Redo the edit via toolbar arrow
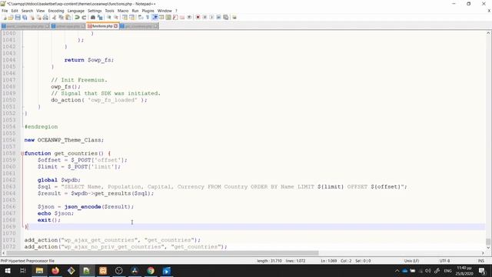This screenshot has width=492, height=277. (x=84, y=17)
